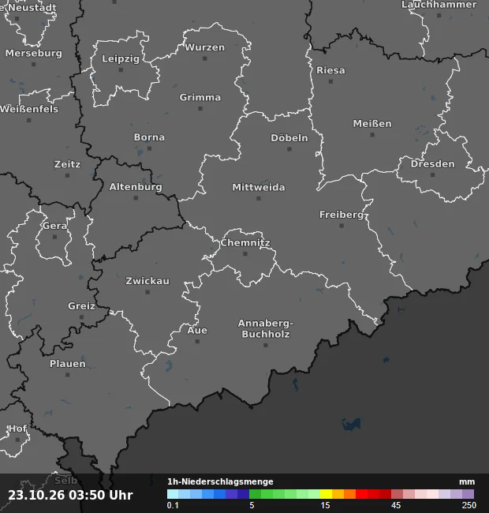Select the Aue label
This screenshot has height=513, width=489.
tap(197, 331)
